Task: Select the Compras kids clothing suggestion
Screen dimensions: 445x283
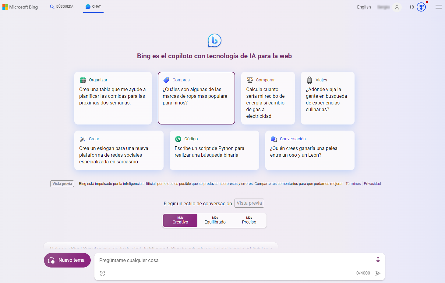Action: click(196, 98)
